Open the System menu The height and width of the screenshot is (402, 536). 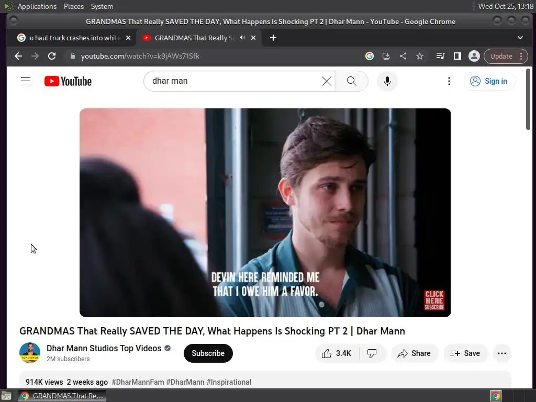pos(102,6)
